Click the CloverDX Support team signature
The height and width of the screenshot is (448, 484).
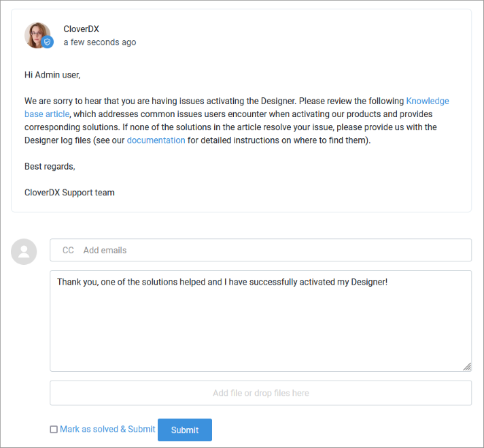tap(69, 193)
